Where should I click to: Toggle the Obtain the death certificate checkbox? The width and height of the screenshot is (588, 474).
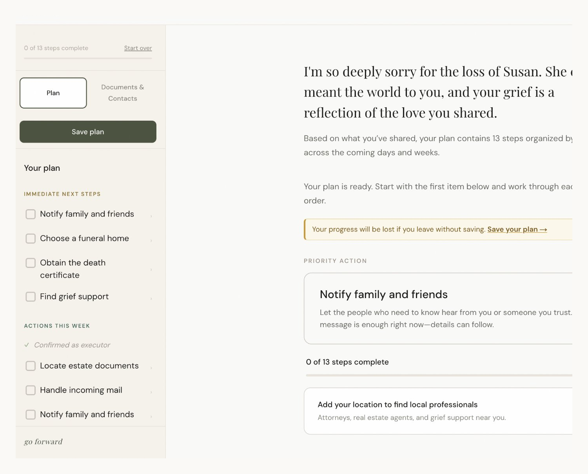pos(31,263)
